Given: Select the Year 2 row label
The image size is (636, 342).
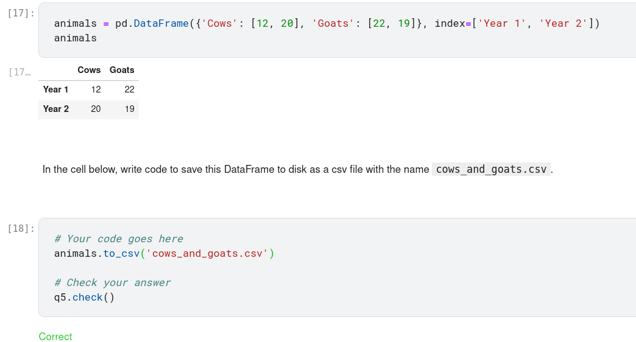Looking at the screenshot, I should [x=55, y=109].
